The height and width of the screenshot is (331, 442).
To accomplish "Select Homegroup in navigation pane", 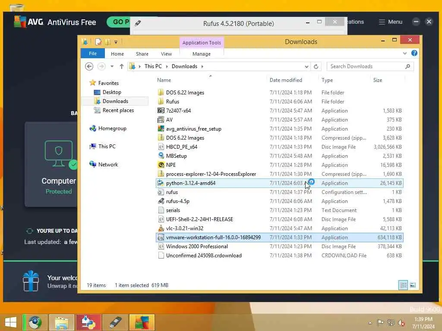I will [112, 128].
